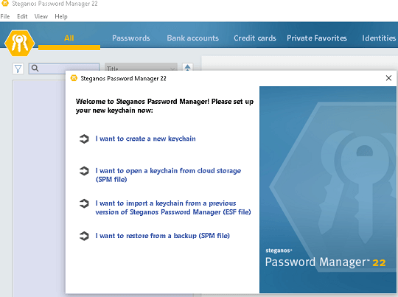
Task: Open the Edit menu
Action: 22,16
